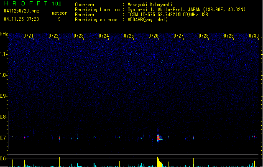Click the 0728 time marker
The height and width of the screenshot is (167, 263).
click(204, 36)
